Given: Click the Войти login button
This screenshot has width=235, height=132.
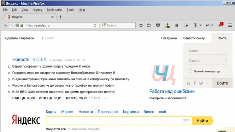Looking at the screenshot, I should point(222,83).
